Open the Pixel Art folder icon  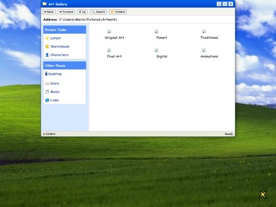pyautogui.click(x=109, y=51)
